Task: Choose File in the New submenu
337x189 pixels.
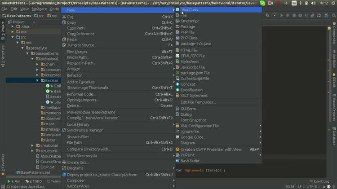Action: point(218,15)
